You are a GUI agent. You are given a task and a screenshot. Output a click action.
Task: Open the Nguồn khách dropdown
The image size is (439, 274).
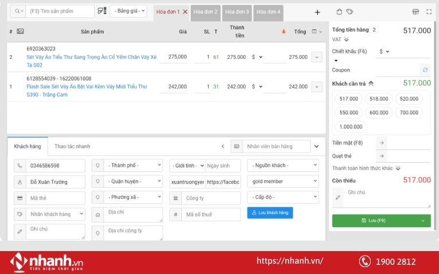point(282,166)
